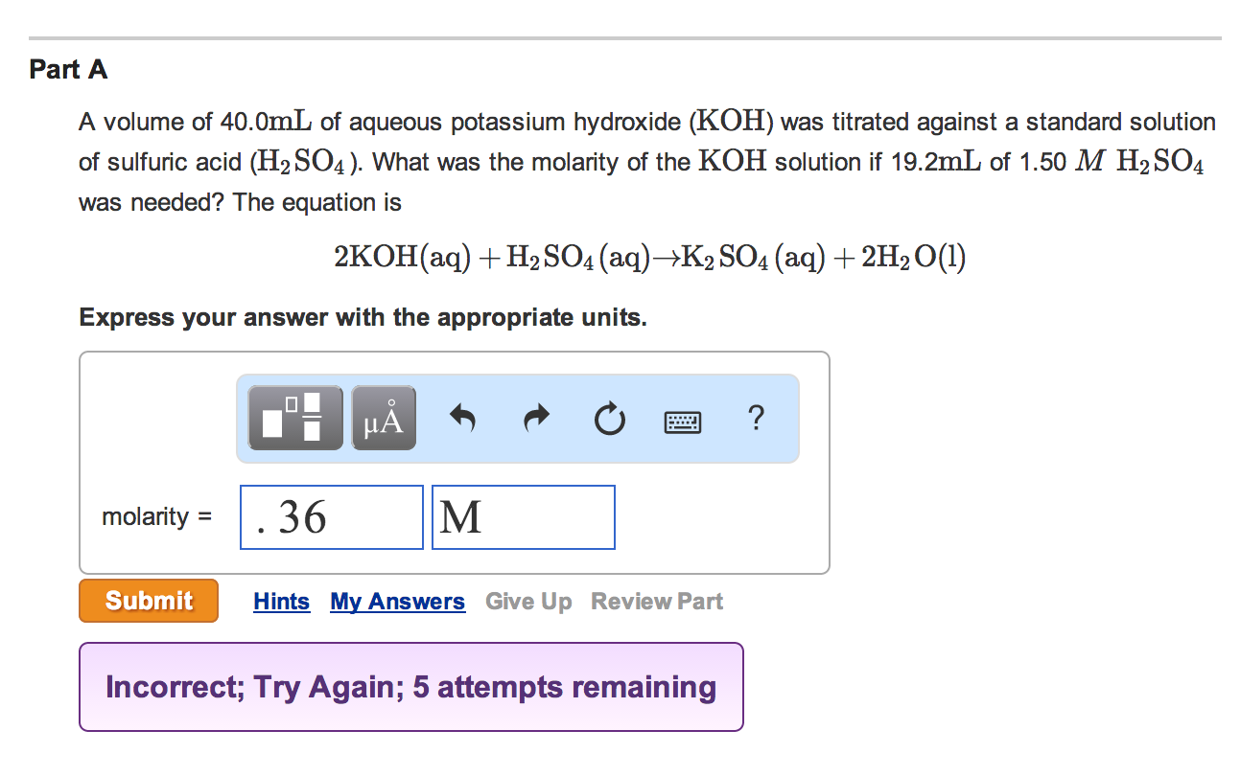1241x776 pixels.
Task: Click the Incorrect; Try Again feedback box
Action: 411,687
